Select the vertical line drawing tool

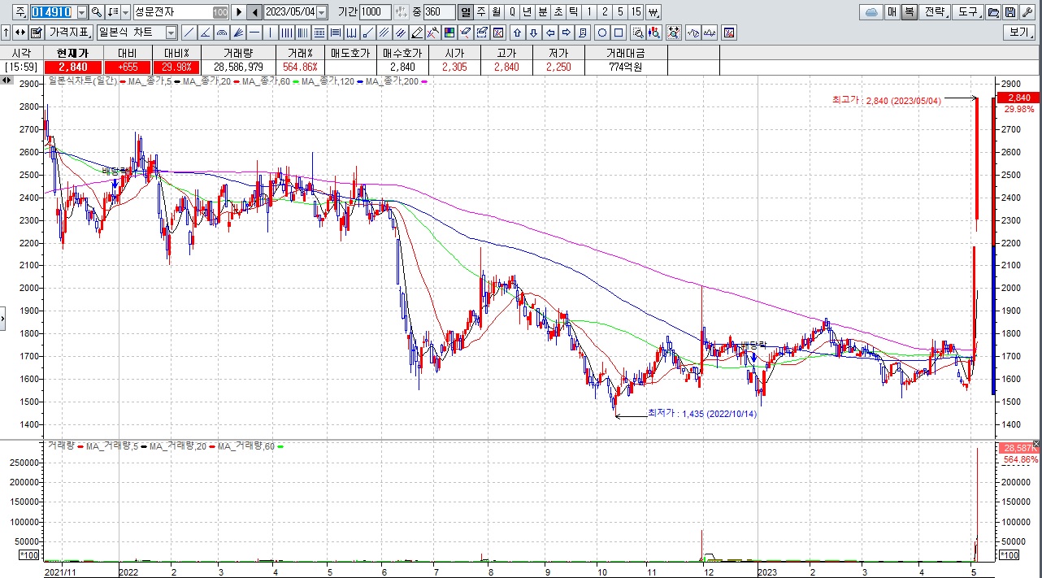(x=270, y=33)
